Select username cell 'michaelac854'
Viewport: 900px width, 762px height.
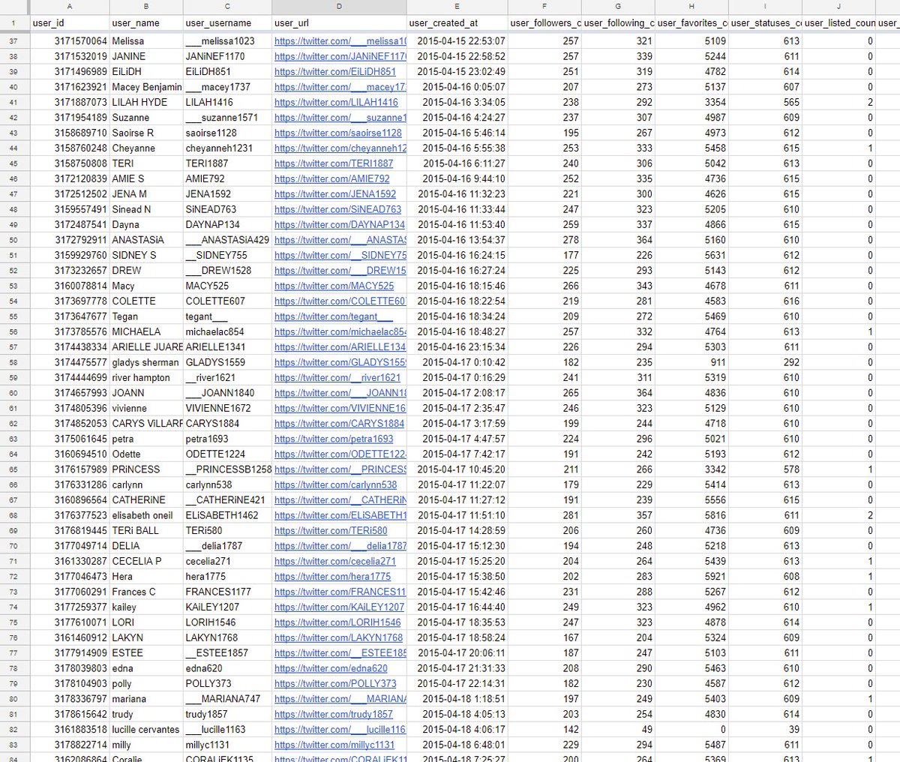click(228, 331)
